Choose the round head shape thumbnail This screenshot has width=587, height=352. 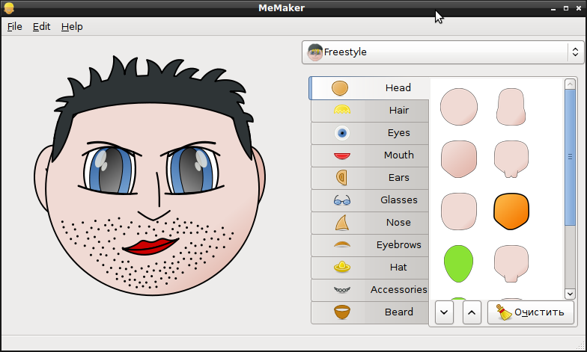pyautogui.click(x=458, y=107)
